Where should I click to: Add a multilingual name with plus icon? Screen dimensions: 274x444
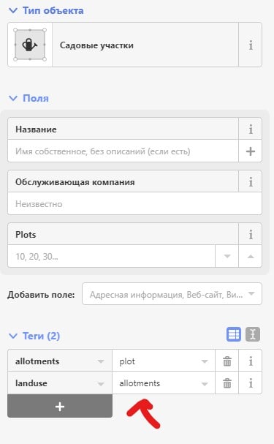(x=251, y=151)
